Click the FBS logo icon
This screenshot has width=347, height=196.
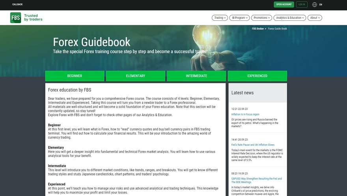[15, 18]
